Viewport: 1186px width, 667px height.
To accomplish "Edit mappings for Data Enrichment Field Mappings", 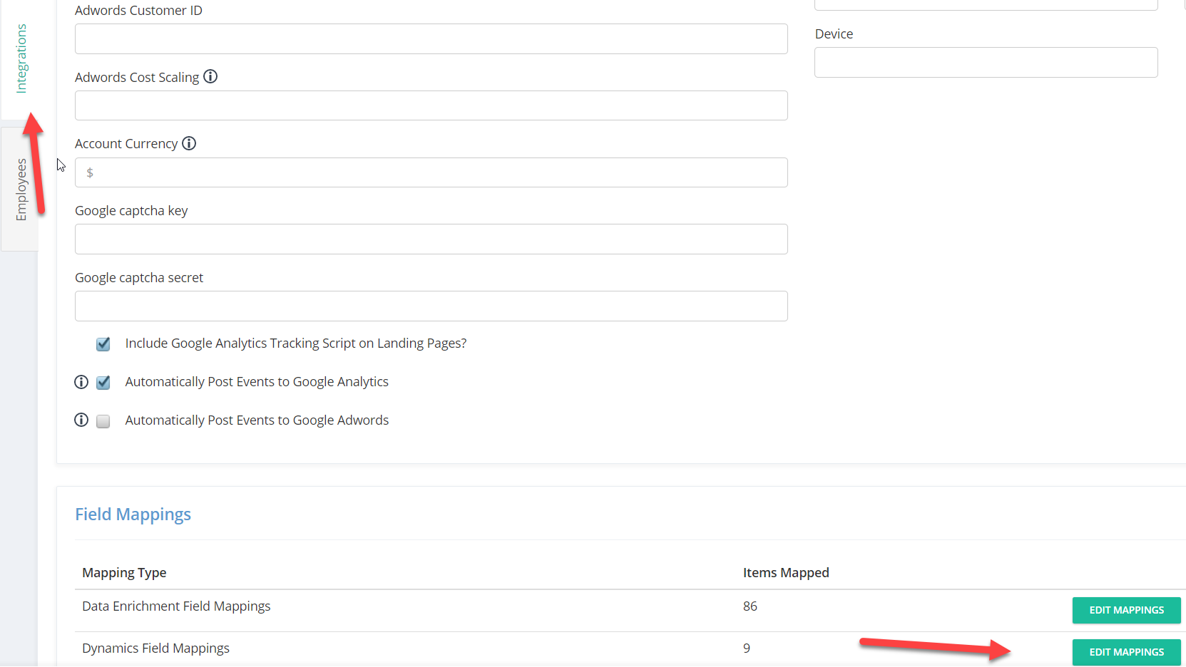I will click(x=1126, y=610).
